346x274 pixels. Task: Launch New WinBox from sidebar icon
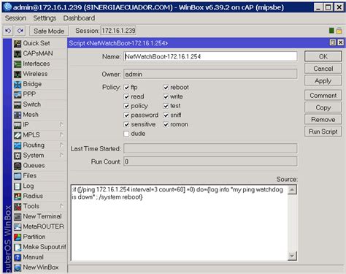(18, 267)
